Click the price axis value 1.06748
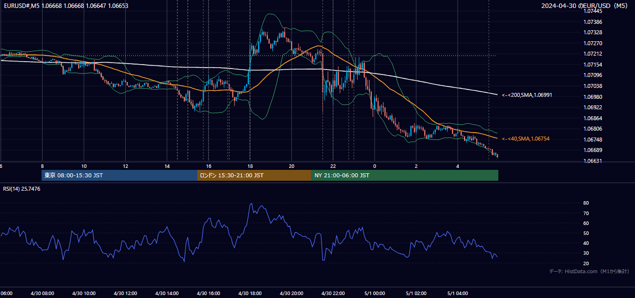This screenshot has height=298, width=635. pos(592,140)
